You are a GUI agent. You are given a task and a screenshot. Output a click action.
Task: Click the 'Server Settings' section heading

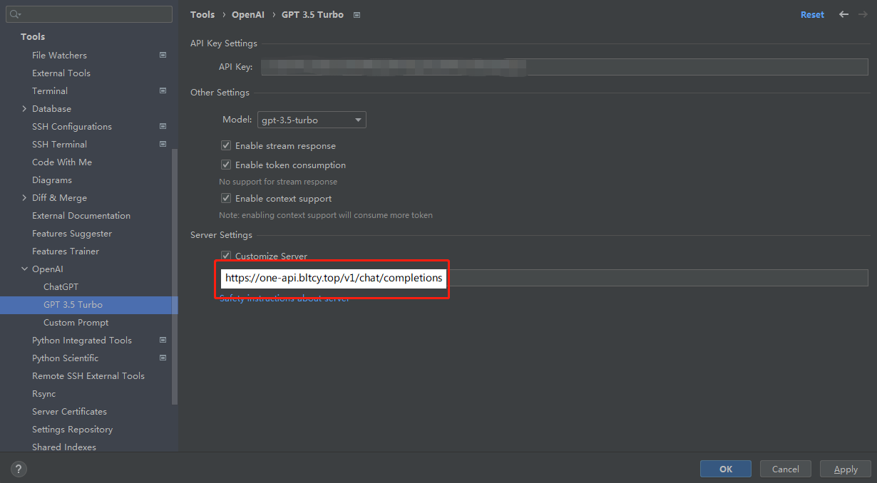[x=221, y=235]
